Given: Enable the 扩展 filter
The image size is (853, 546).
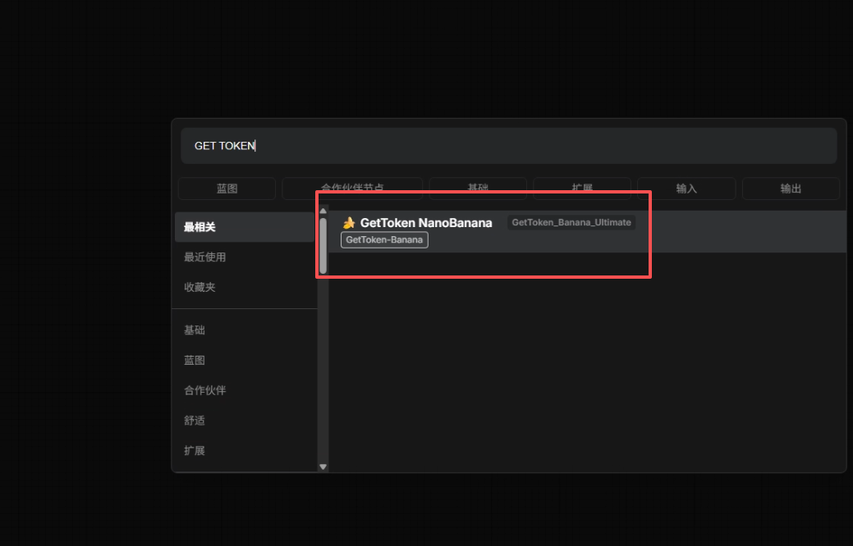Looking at the screenshot, I should coord(583,188).
